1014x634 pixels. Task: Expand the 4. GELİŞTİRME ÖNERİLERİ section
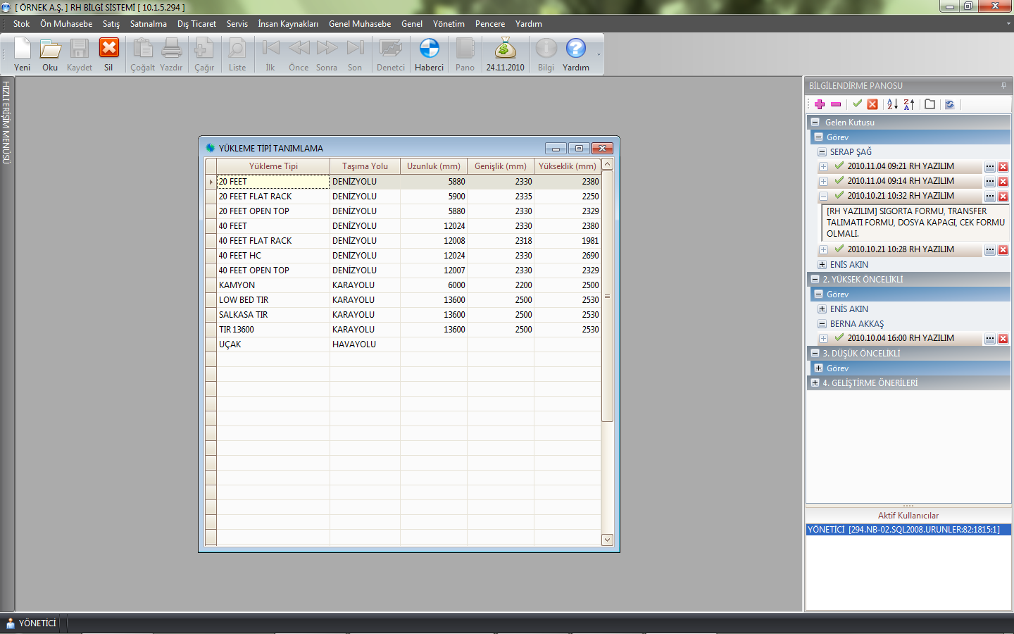click(815, 383)
